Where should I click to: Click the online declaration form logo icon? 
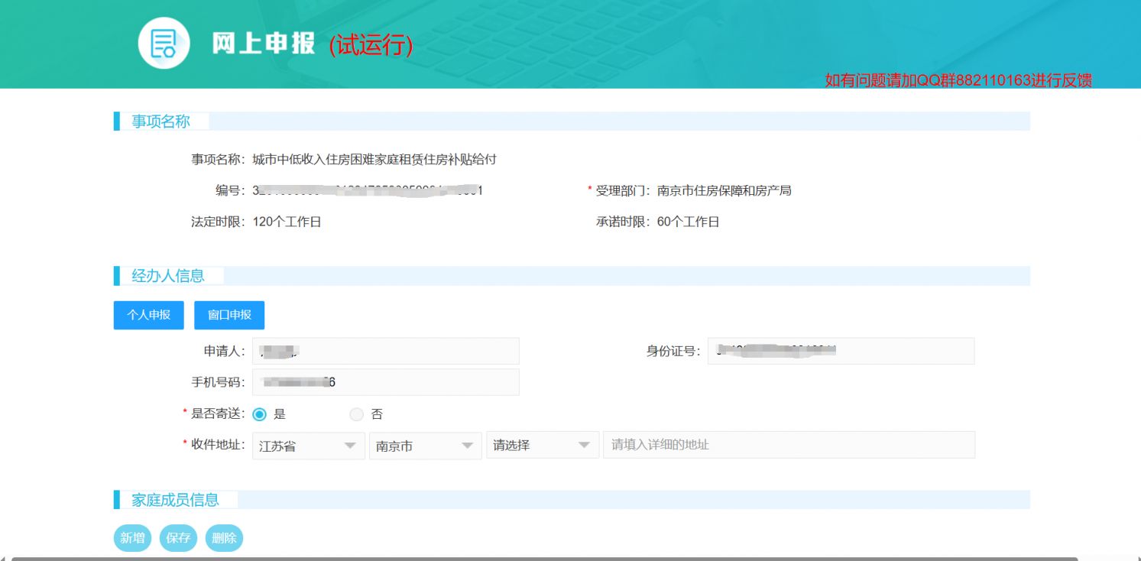tap(164, 43)
